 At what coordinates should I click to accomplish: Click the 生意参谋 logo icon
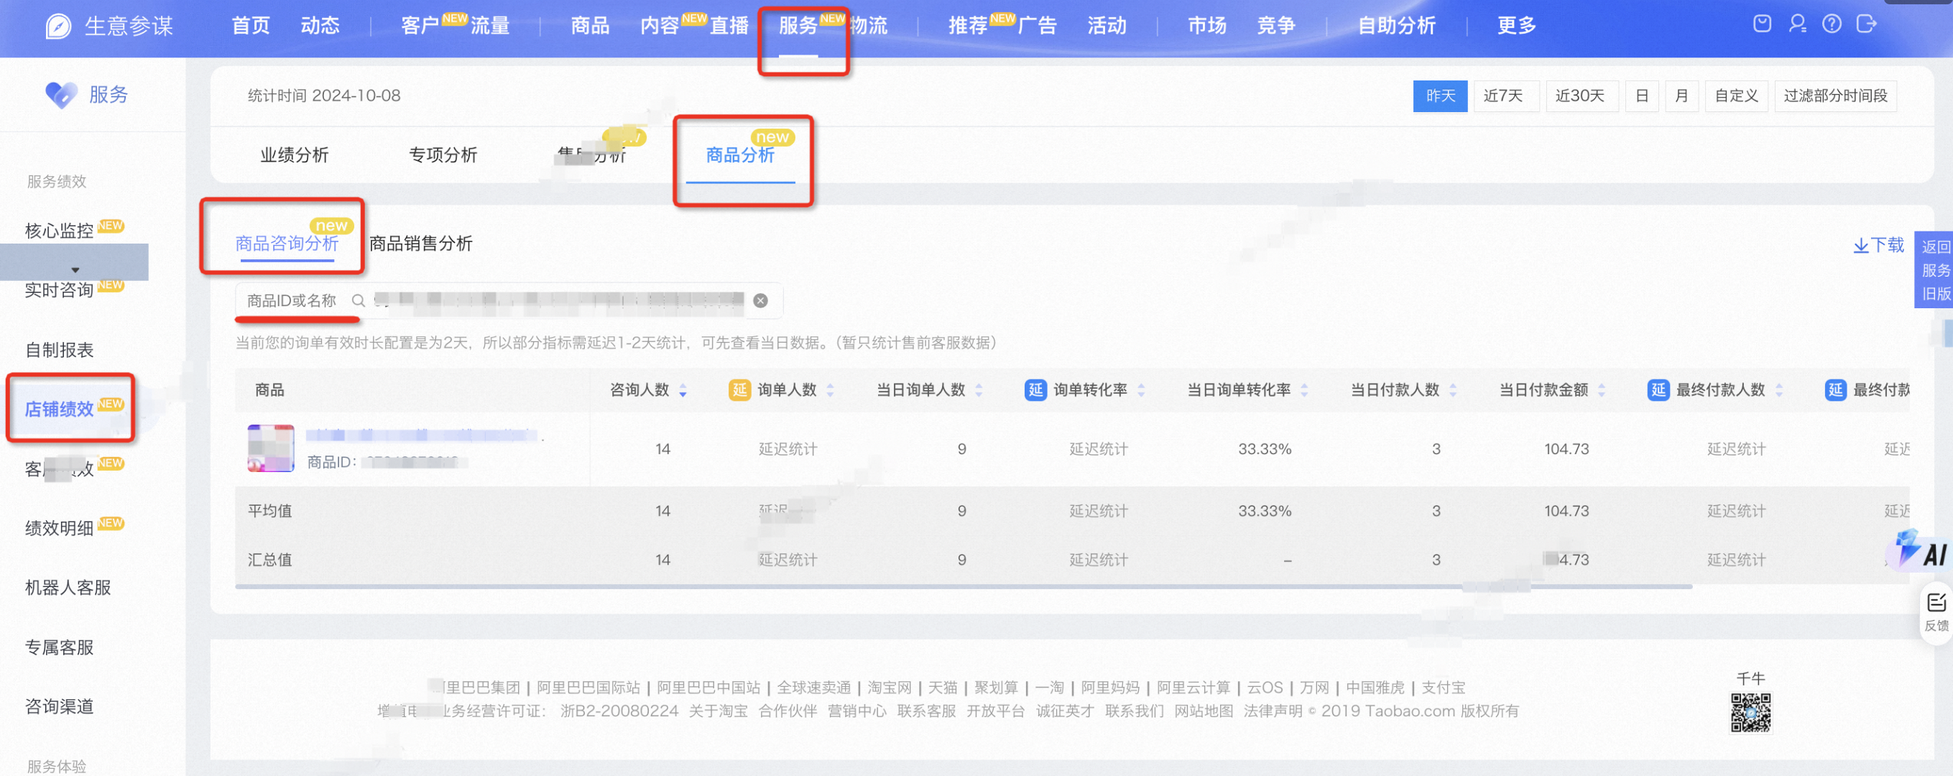[x=58, y=27]
